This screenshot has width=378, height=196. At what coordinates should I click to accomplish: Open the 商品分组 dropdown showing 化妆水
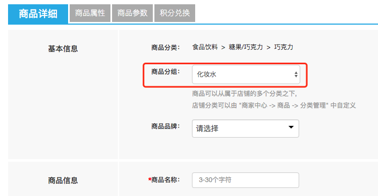(246, 74)
